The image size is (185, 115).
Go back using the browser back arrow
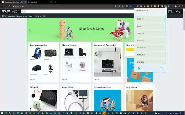[x=2, y=6]
